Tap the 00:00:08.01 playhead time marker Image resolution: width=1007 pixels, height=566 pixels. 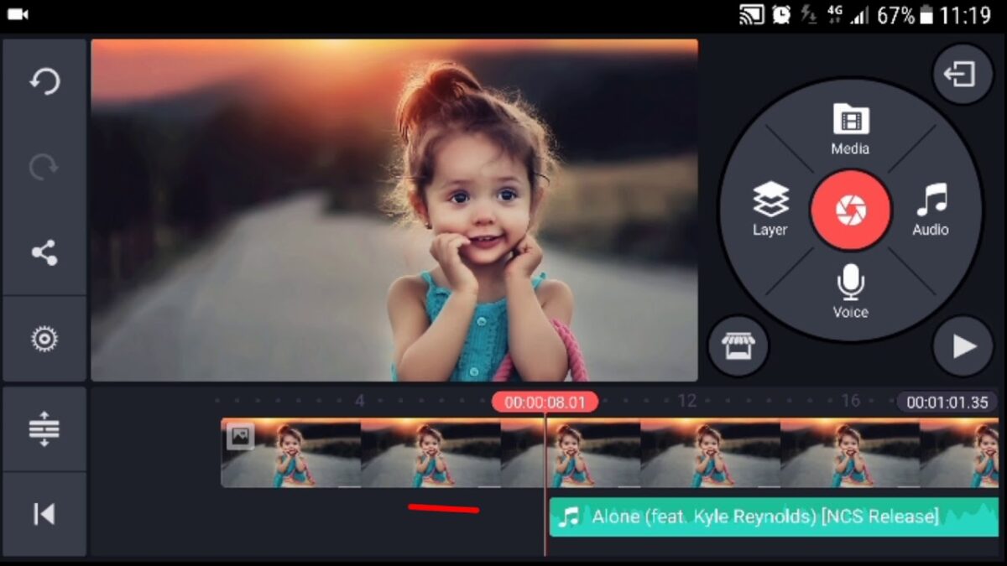click(545, 402)
